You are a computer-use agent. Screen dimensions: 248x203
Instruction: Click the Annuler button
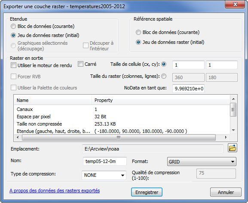(x=226, y=192)
